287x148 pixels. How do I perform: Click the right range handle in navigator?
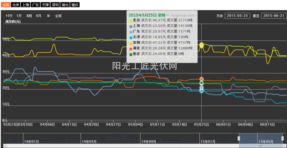283,138
